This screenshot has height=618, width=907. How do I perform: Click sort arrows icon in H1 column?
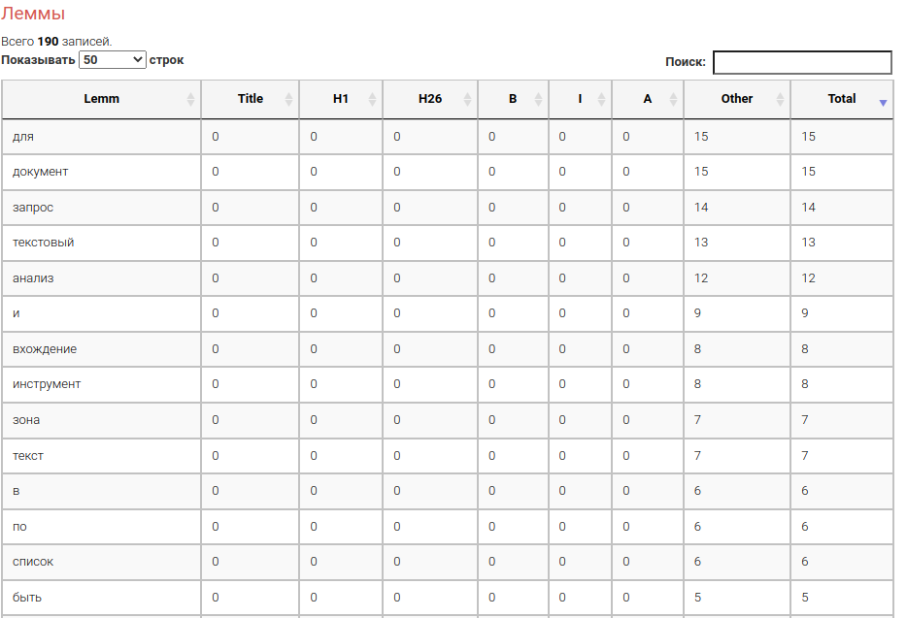point(372,99)
